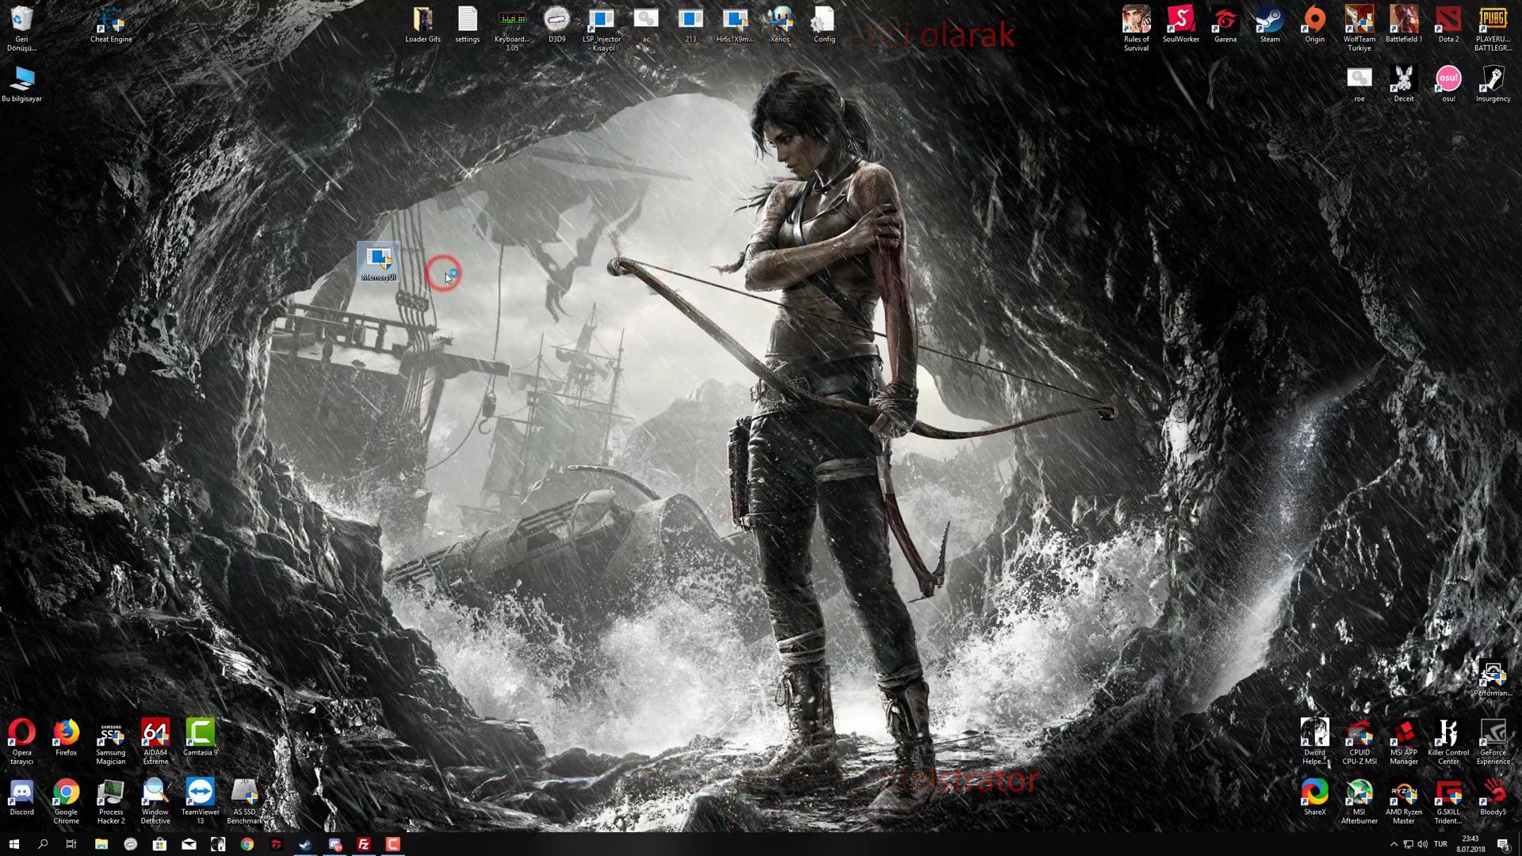Select the D3D9 desktop icon
Image resolution: width=1522 pixels, height=856 pixels.
556,25
